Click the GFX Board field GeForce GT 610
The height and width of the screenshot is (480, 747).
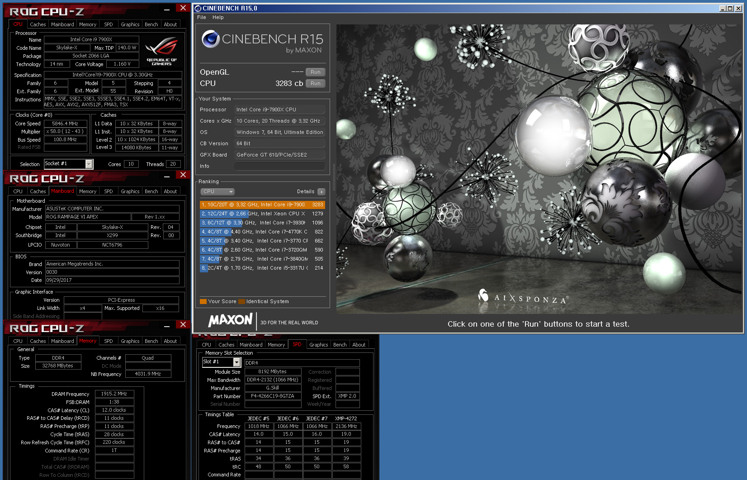point(279,155)
